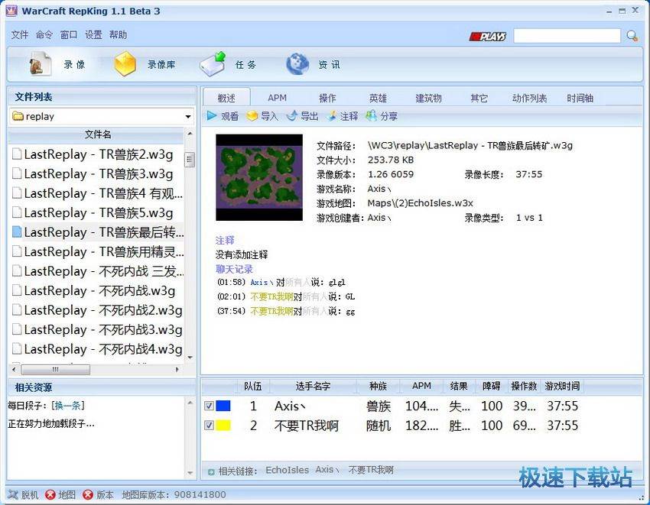Click the EchoIsles related link

pyautogui.click(x=287, y=471)
